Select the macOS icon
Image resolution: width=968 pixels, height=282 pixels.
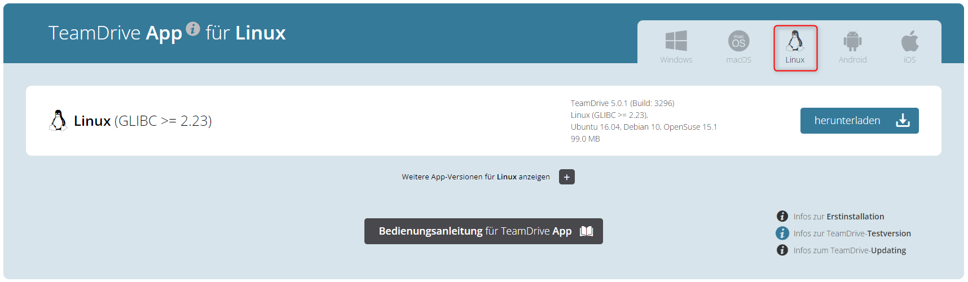coord(738,41)
